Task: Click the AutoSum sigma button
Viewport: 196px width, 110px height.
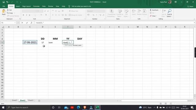Action: pos(154,10)
